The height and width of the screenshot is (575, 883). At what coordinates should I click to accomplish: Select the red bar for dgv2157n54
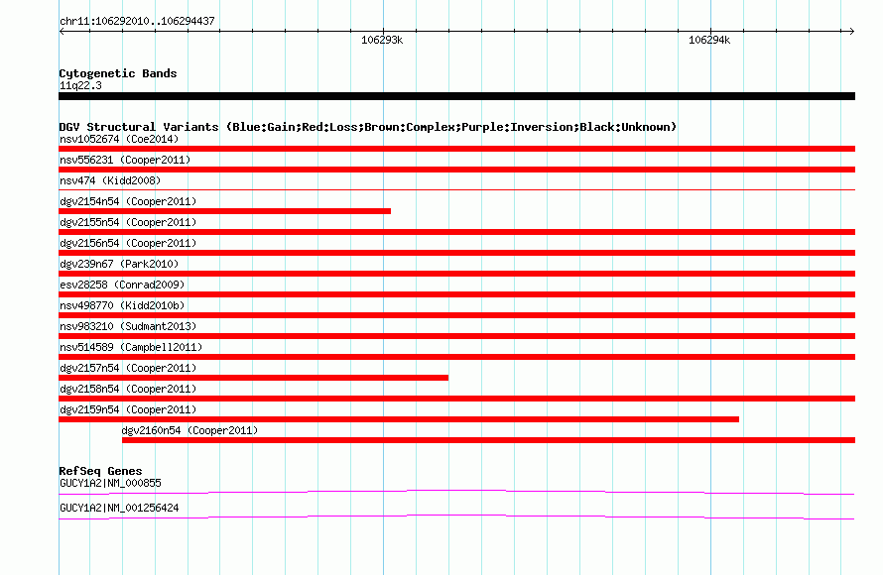(x=253, y=378)
